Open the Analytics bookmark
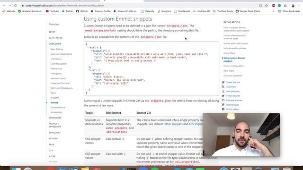Image resolution: width=303 pixels, height=170 pixels. click(164, 11)
